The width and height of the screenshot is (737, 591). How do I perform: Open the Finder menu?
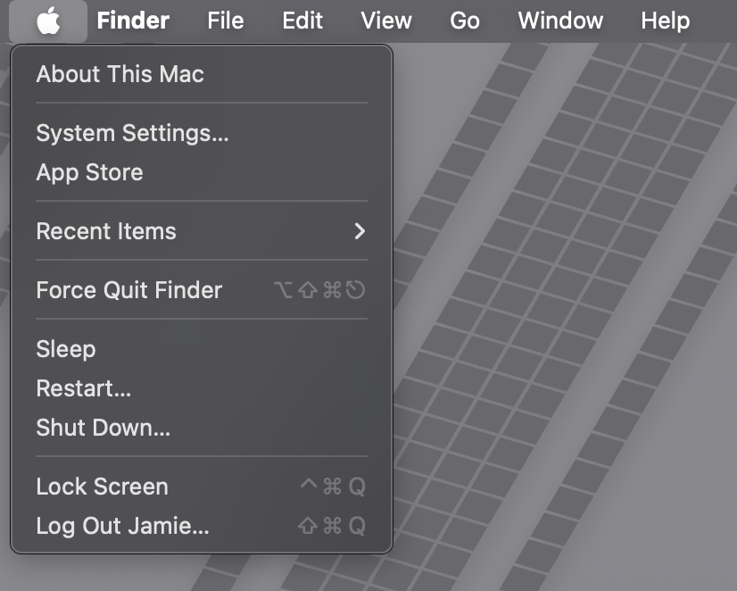click(132, 21)
